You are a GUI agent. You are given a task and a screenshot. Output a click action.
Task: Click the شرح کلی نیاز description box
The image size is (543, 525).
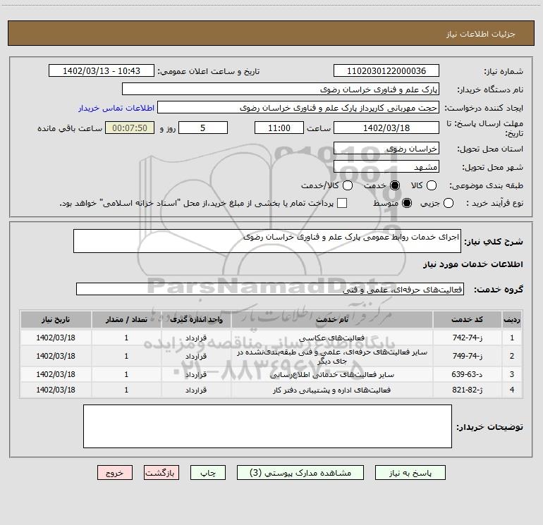(x=267, y=241)
